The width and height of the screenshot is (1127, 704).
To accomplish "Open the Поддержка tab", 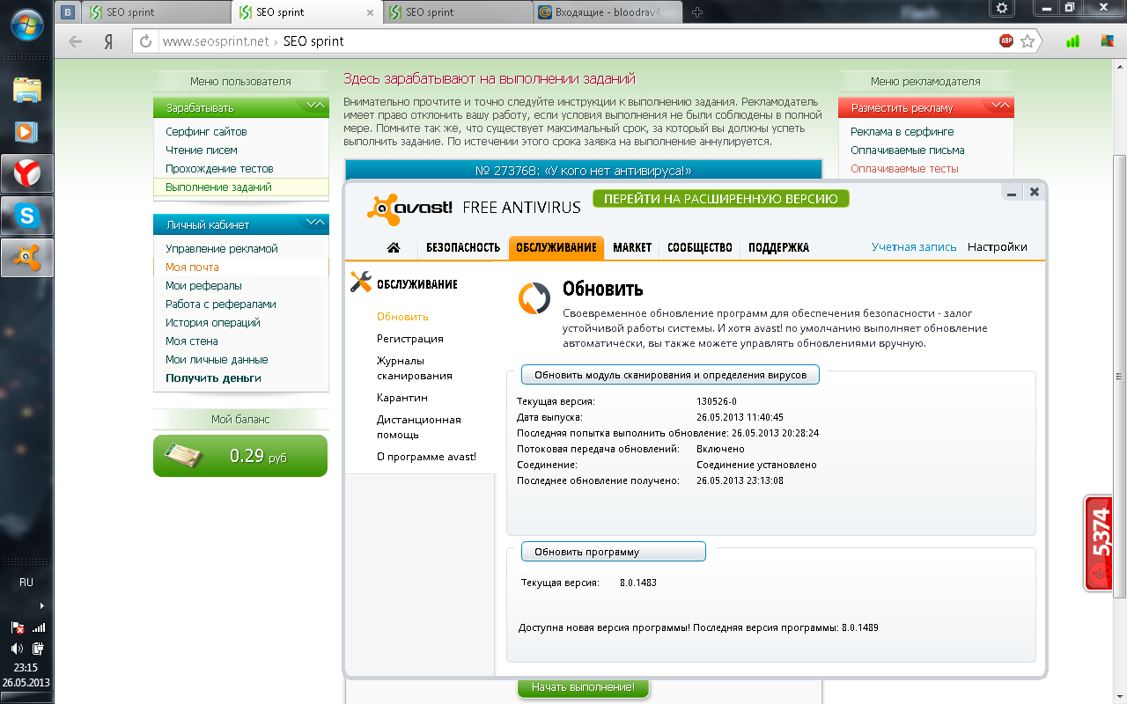I will (x=778, y=247).
